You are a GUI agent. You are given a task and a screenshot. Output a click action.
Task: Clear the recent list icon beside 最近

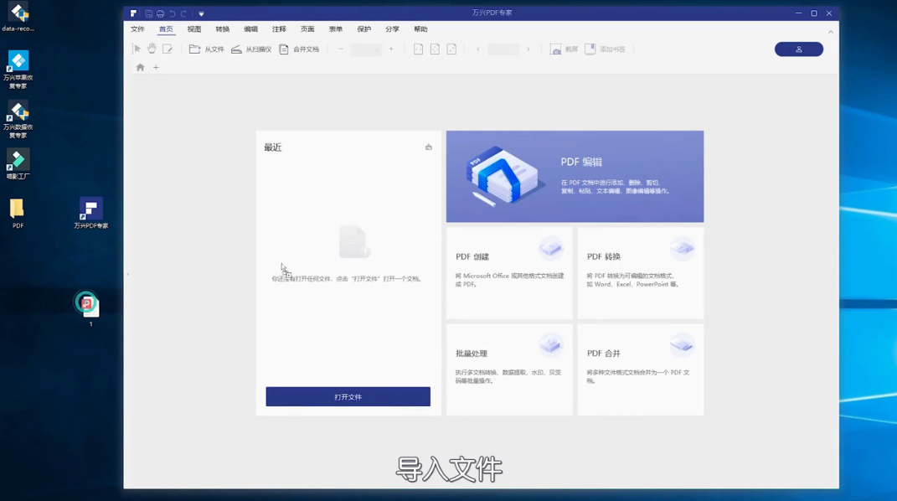pyautogui.click(x=429, y=147)
